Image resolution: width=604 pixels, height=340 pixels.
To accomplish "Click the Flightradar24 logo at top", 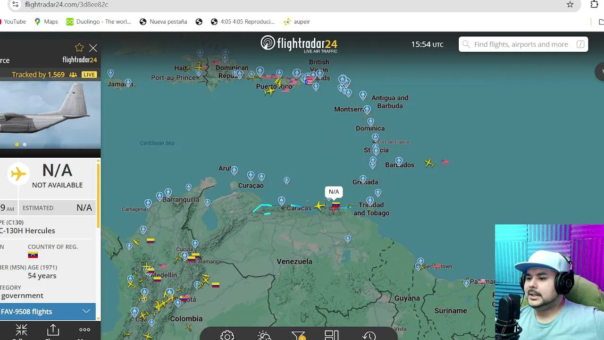I will pyautogui.click(x=299, y=44).
